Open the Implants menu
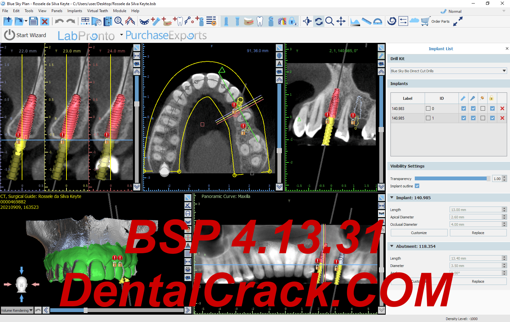510x322 pixels. point(75,11)
